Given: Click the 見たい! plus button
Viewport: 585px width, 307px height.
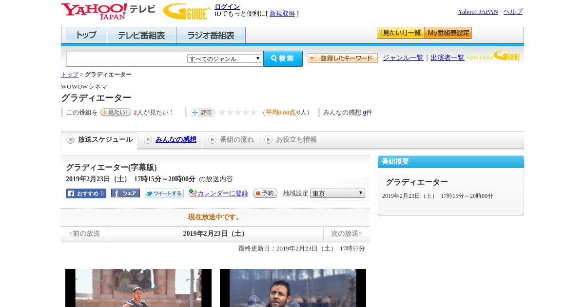Looking at the screenshot, I should click(116, 112).
